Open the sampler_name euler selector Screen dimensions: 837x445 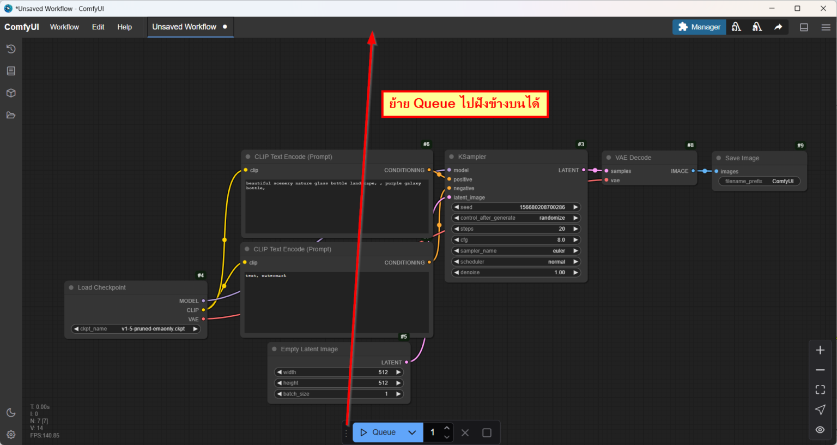515,251
